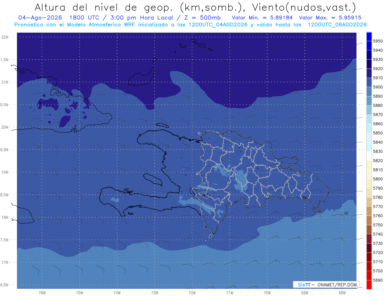Viewport: 384px width, 297px height.
Task: Click the '20N' latitude axis label
Action: [5, 127]
